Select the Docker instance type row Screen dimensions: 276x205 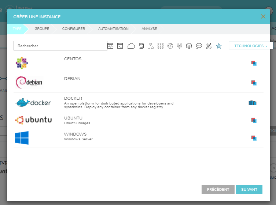[x=138, y=102]
